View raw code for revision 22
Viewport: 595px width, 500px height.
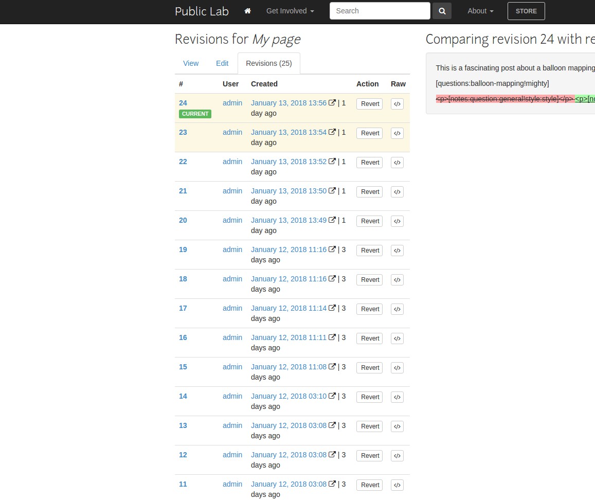point(397,163)
